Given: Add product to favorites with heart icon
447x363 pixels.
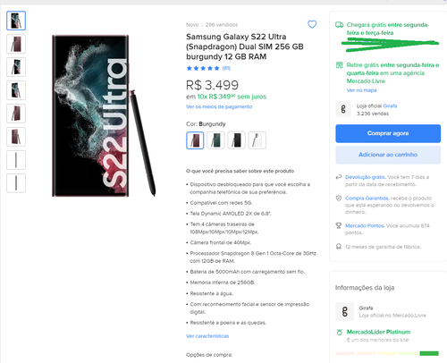Looking at the screenshot, I should (312, 24).
